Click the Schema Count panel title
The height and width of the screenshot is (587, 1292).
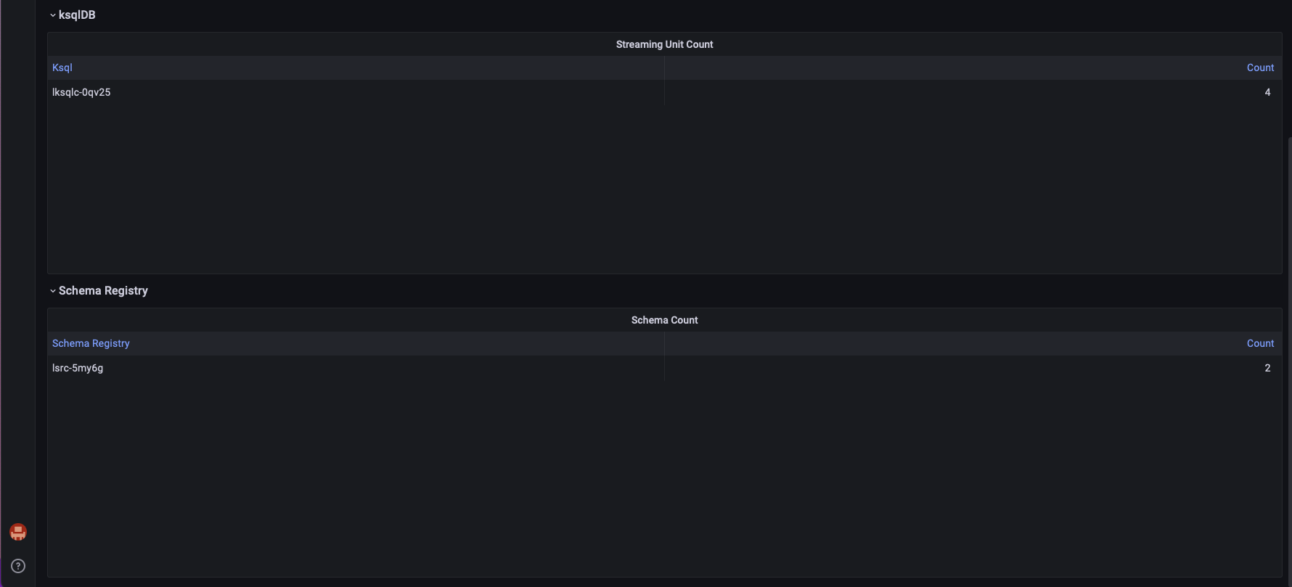[x=664, y=319]
